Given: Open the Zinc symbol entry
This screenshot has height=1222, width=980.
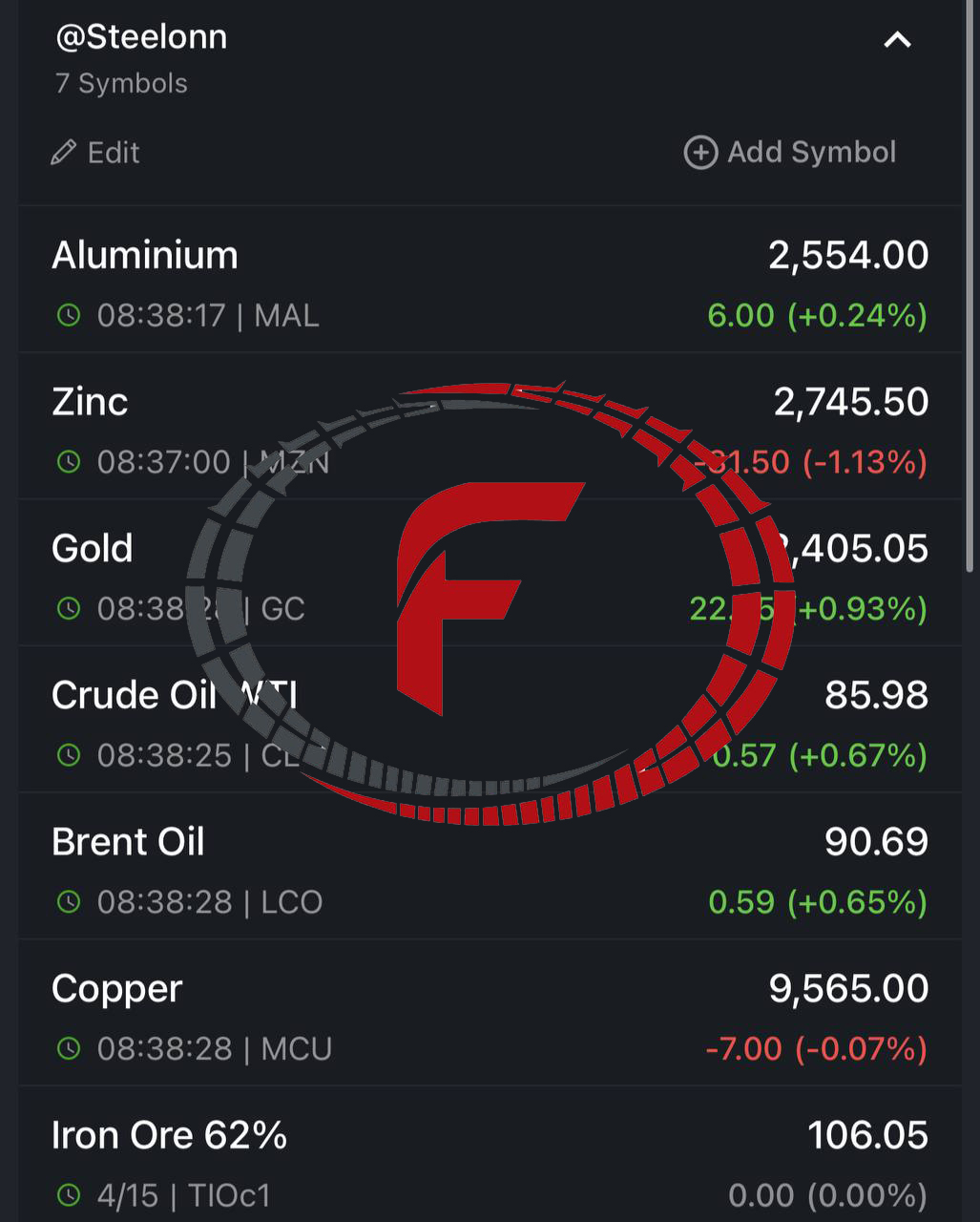Looking at the screenshot, I should pos(490,427).
